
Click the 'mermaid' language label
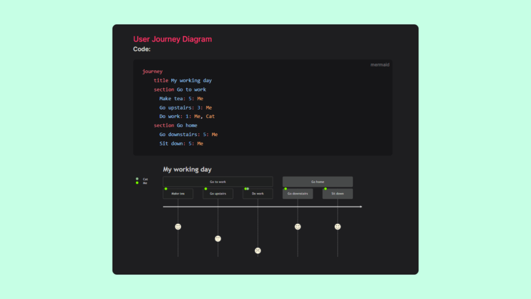click(380, 65)
